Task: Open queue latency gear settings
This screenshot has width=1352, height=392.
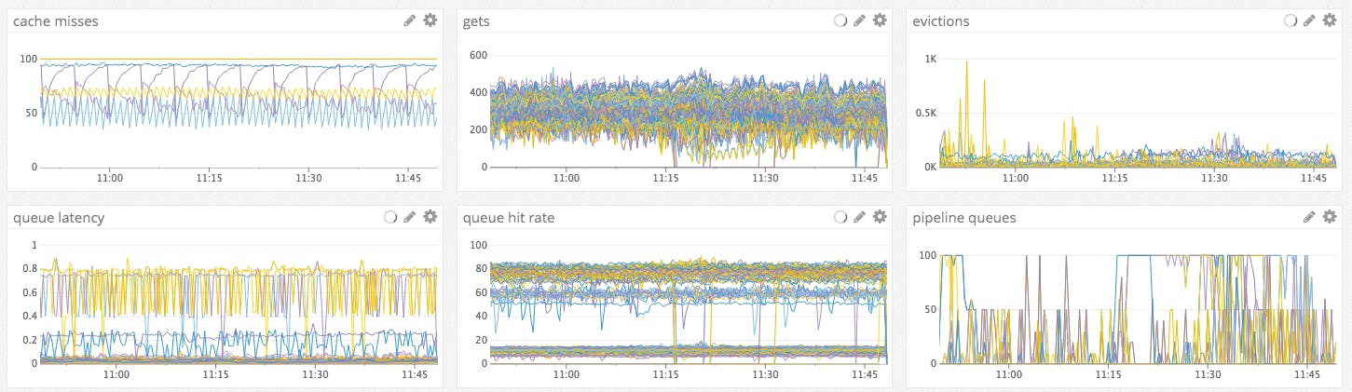Action: (x=430, y=217)
